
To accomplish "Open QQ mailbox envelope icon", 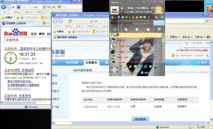I will click(x=123, y=17).
